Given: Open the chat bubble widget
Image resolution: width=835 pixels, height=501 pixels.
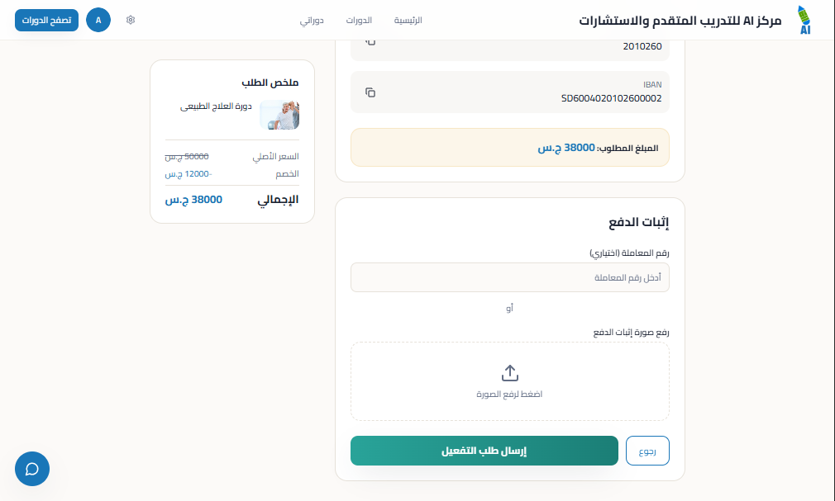Looking at the screenshot, I should coord(32,469).
